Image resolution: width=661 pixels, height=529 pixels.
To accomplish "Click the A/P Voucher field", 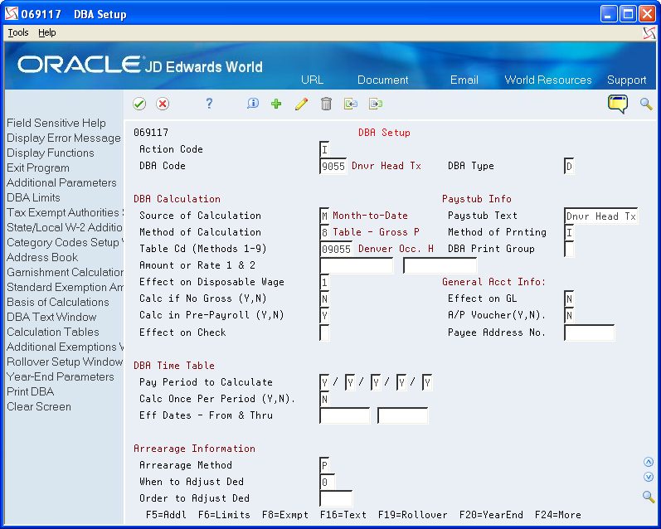I will (x=569, y=316).
